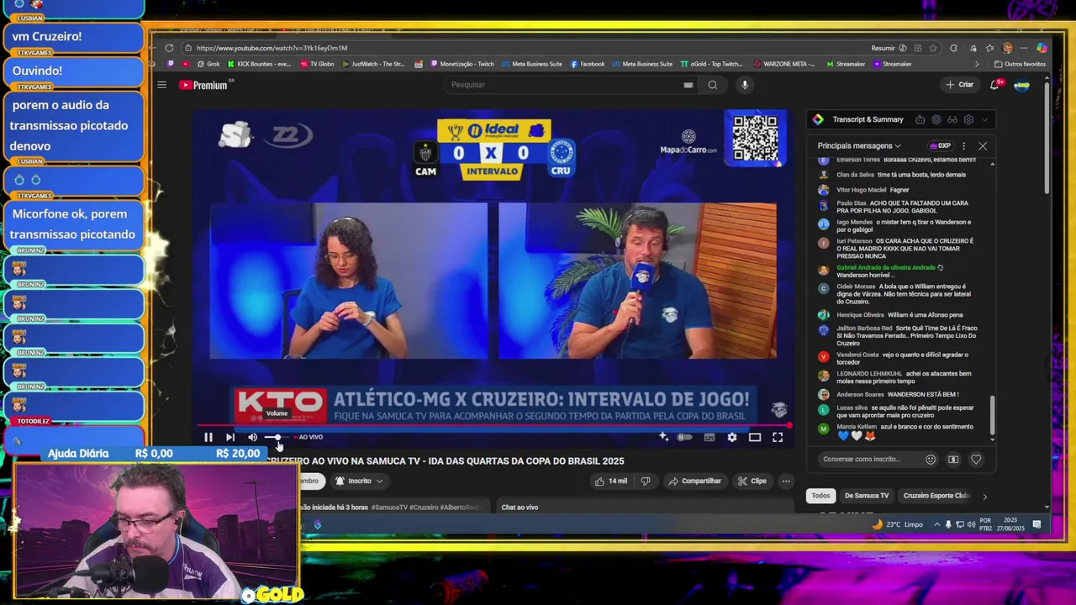Click the browser address bar URL
The image size is (1076, 605).
272,48
